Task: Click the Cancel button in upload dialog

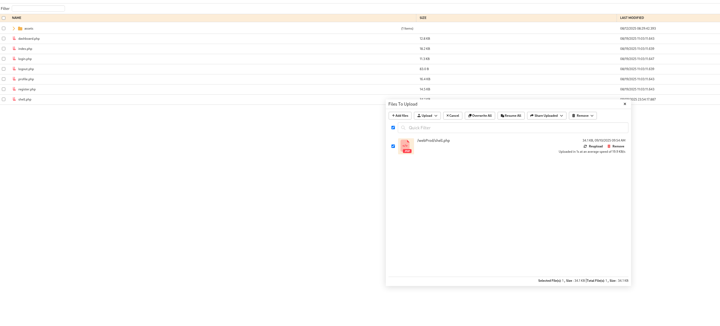Action: click(452, 116)
